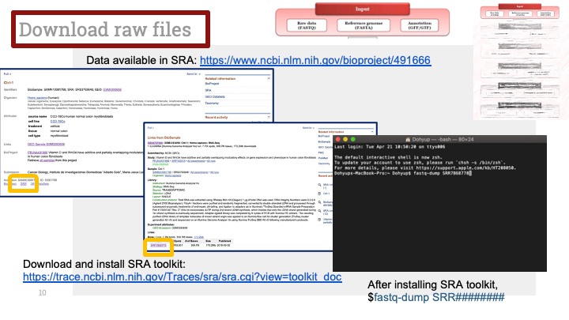
Task: Click the 'Published' column header in Runs table
Action: click(224, 241)
